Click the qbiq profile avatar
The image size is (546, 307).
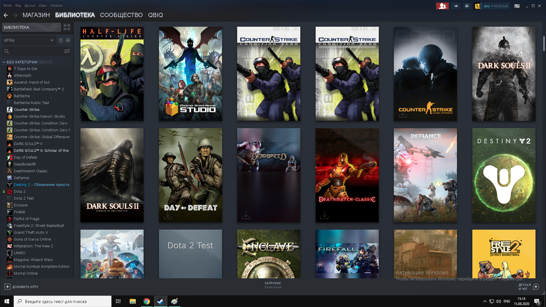click(x=477, y=6)
